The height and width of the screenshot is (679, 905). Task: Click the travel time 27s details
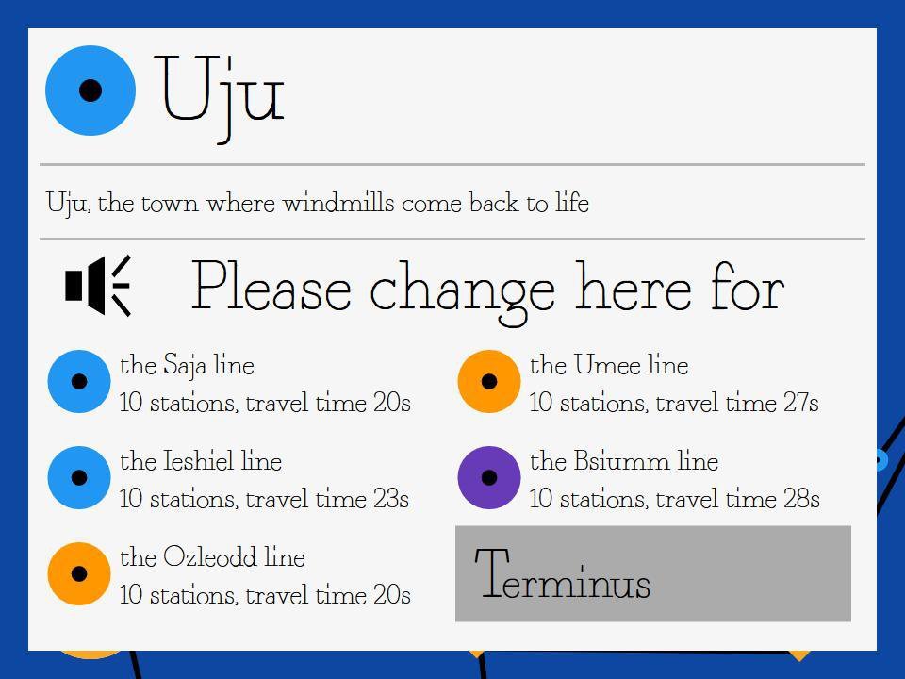click(674, 403)
